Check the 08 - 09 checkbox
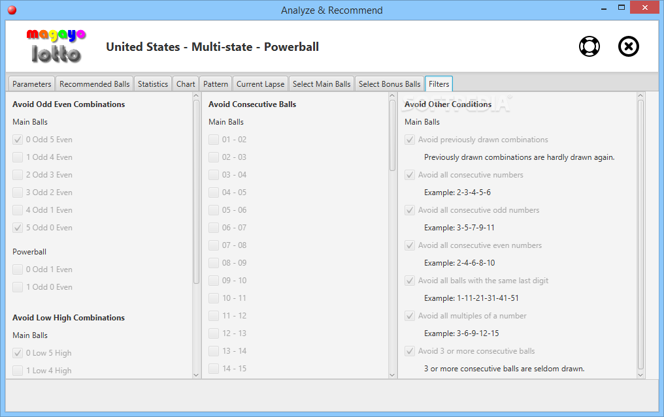 (x=214, y=263)
